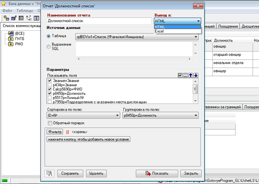This screenshot has width=259, height=184.
Task: Move selected field down with blue arrow
Action: point(196,75)
